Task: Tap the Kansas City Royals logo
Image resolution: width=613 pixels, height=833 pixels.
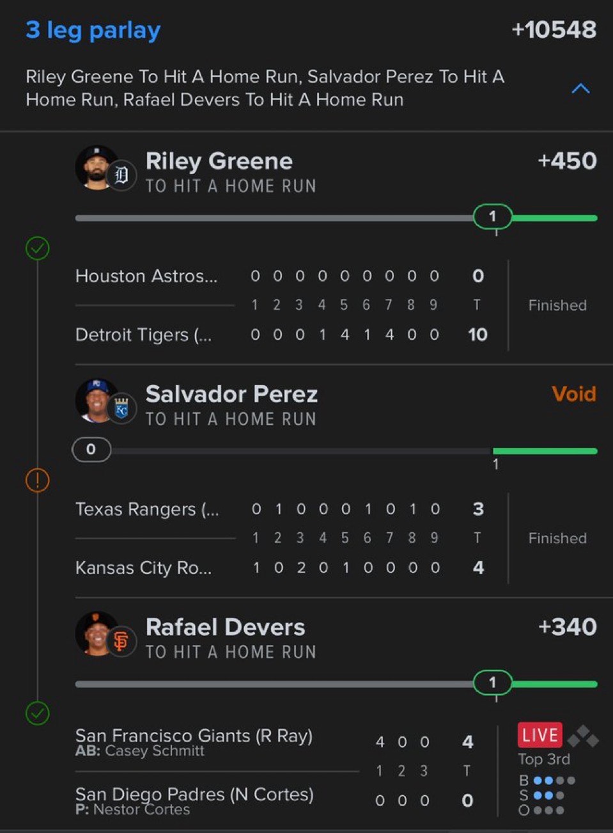Action: coord(121,409)
